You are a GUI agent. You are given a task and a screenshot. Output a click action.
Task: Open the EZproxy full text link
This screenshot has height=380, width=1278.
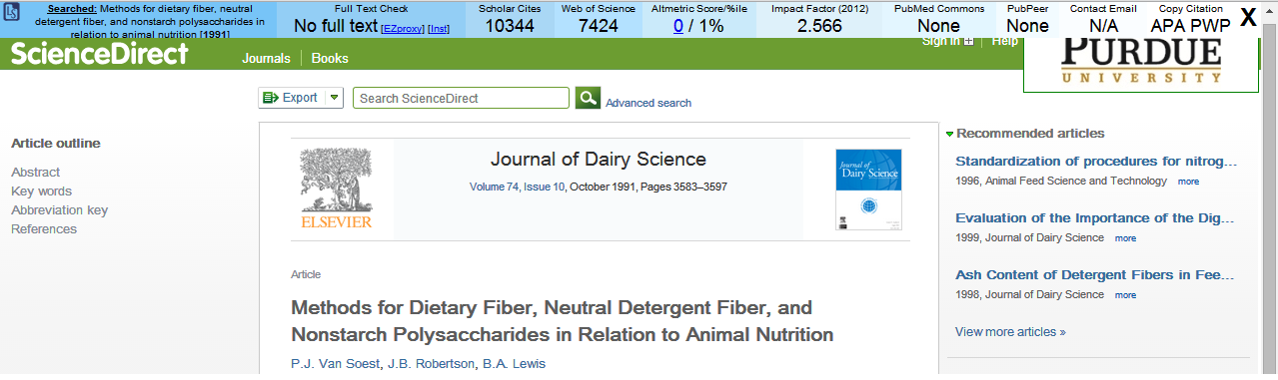[403, 29]
